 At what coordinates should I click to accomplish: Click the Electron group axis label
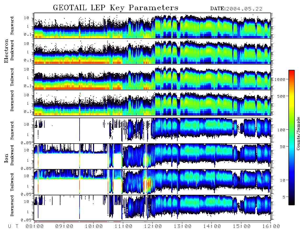pyautogui.click(x=6, y=51)
